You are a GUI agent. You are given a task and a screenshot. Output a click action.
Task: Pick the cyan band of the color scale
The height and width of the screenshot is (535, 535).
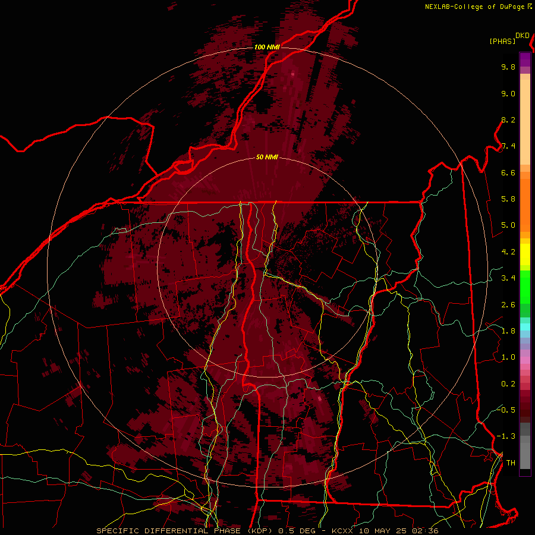(525, 326)
